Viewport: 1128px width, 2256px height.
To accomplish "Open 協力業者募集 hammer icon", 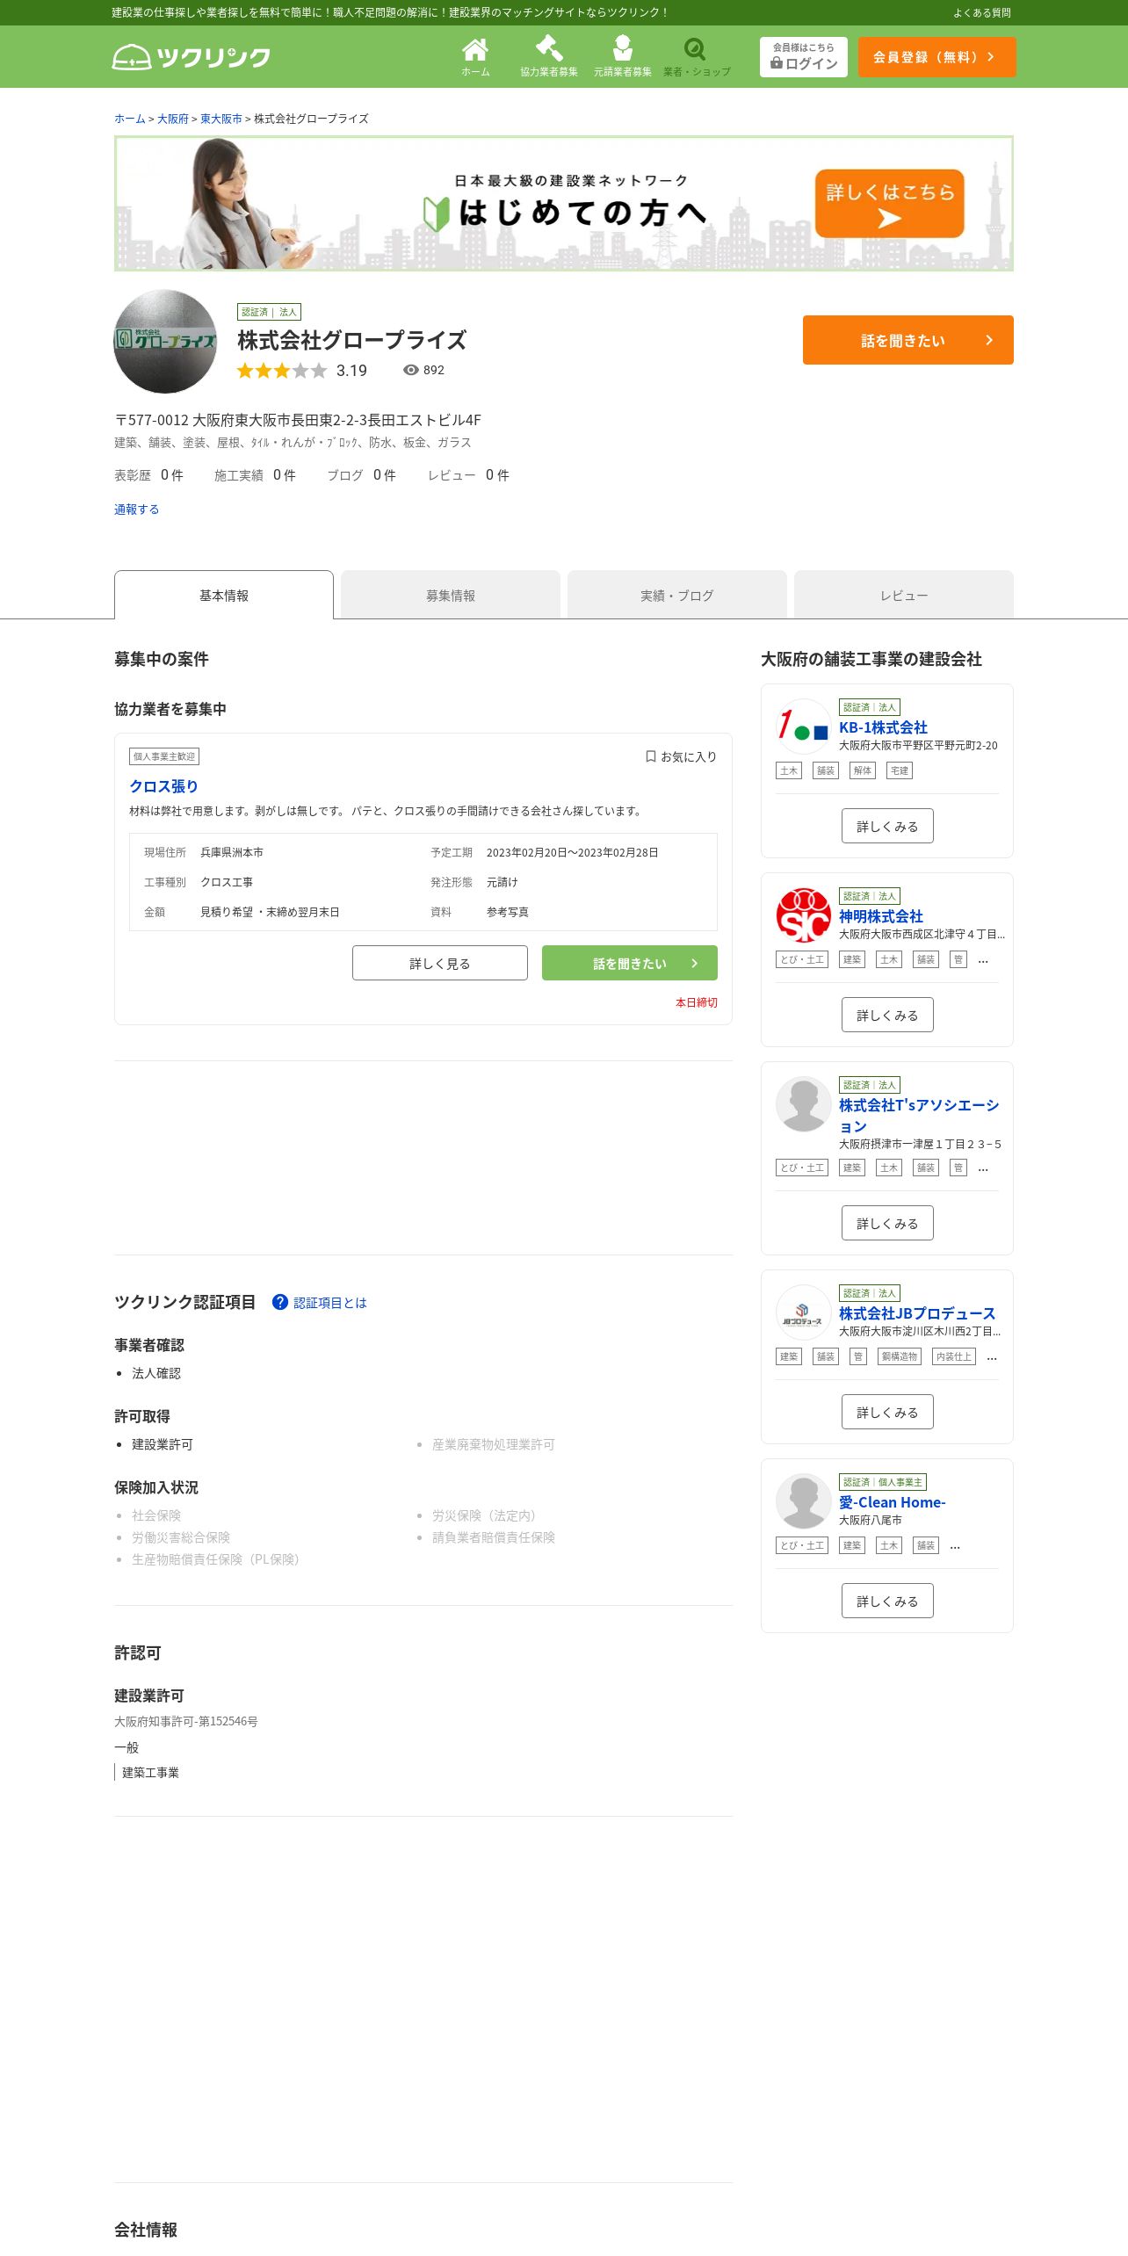I will pyautogui.click(x=549, y=57).
